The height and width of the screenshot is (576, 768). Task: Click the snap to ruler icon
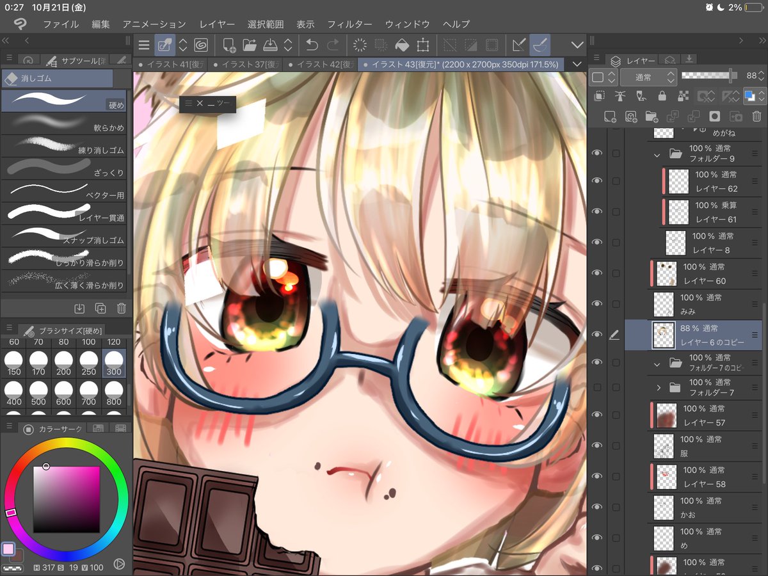519,45
